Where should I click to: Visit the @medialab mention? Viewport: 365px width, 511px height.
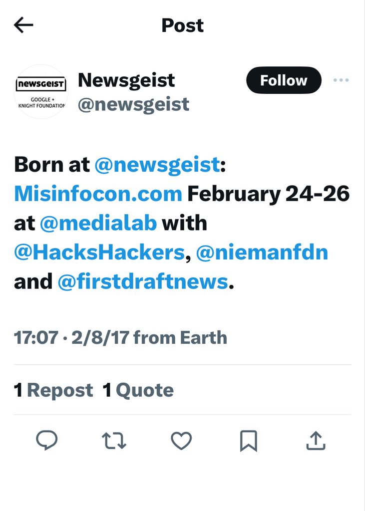[98, 223]
